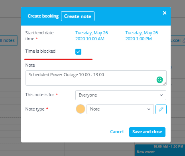Viewport: 185px width, 156px height.
Task: Click Save and close button
Action: pos(147,132)
